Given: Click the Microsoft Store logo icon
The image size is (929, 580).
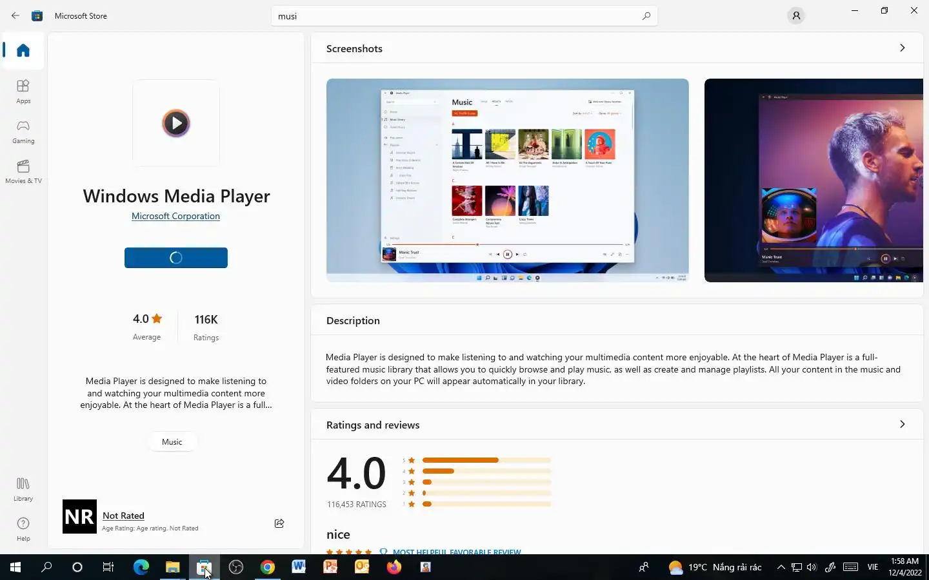Looking at the screenshot, I should [x=37, y=15].
